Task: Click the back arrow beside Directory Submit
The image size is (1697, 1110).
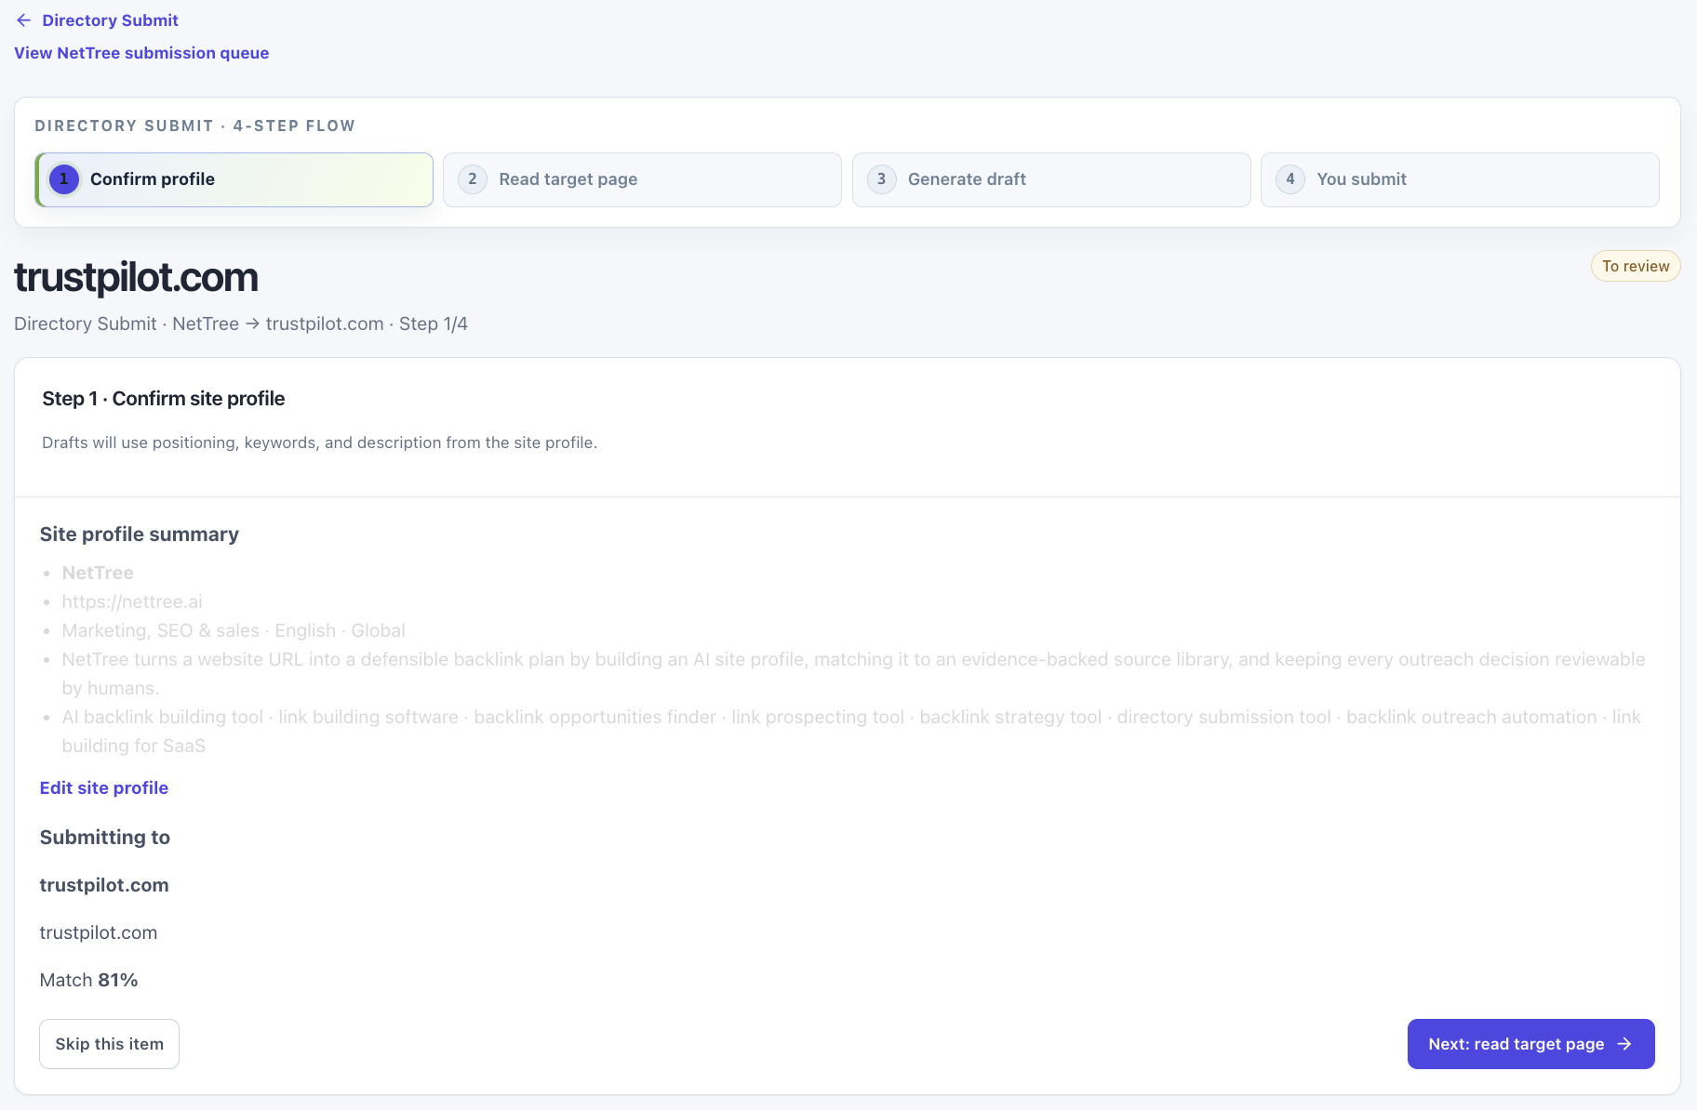Action: tap(24, 20)
